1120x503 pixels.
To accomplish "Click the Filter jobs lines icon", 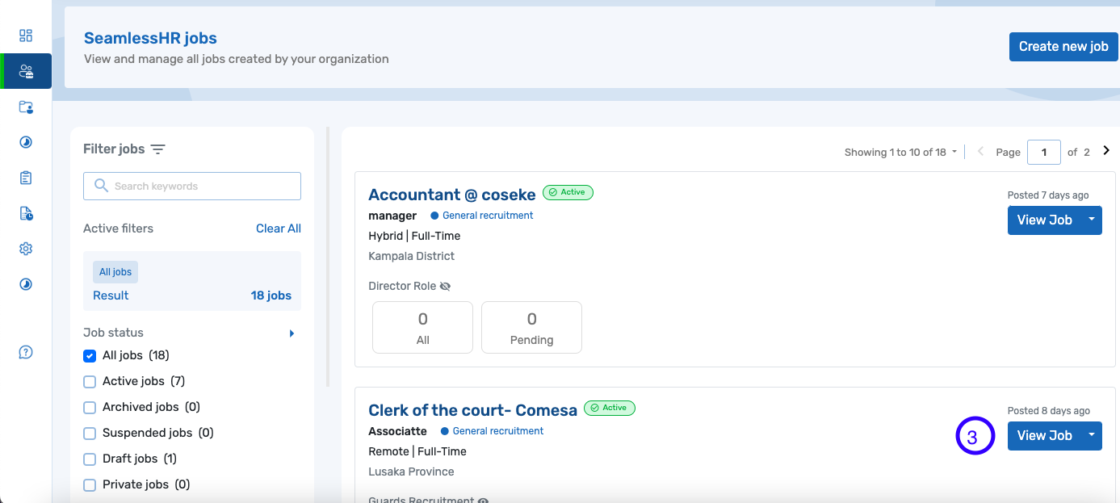I will tap(158, 149).
